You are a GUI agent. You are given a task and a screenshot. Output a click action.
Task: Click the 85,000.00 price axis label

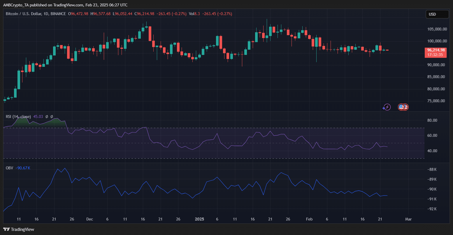pos(436,77)
